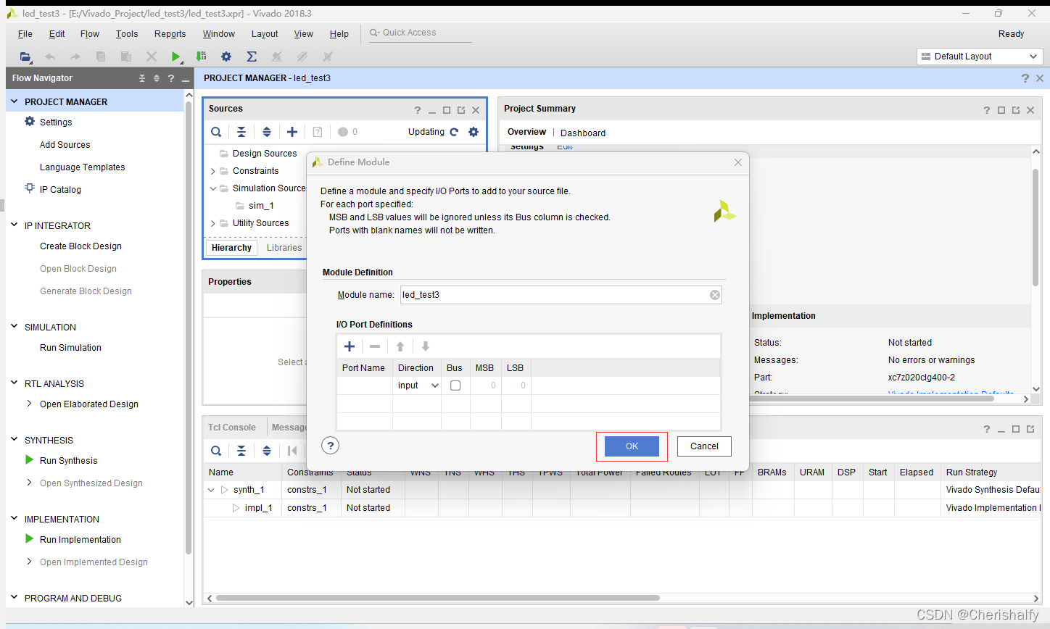The width and height of the screenshot is (1050, 629).
Task: Switch to the Dashboard tab
Action: (583, 133)
